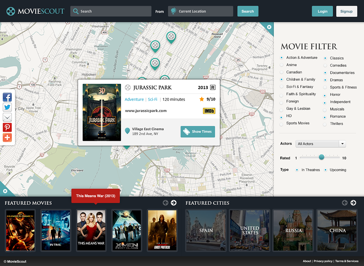Toggle the HD filter

click(x=281, y=117)
